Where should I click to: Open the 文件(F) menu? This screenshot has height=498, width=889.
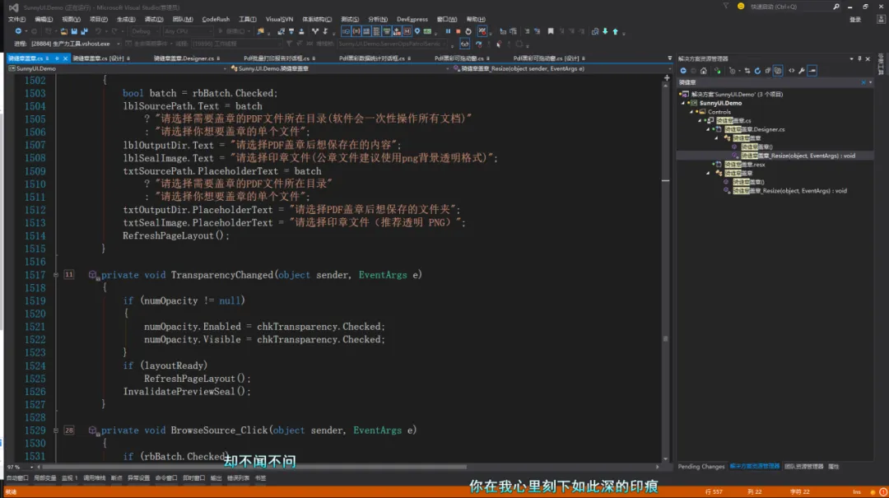[16, 19]
